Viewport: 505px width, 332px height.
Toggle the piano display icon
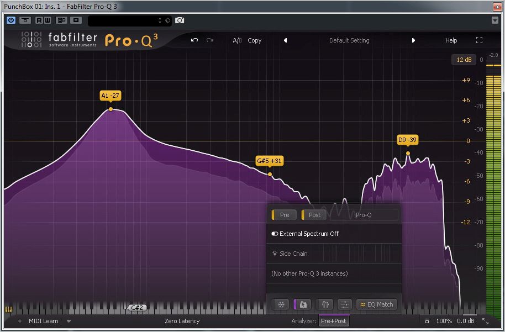pyautogui.click(x=8, y=309)
